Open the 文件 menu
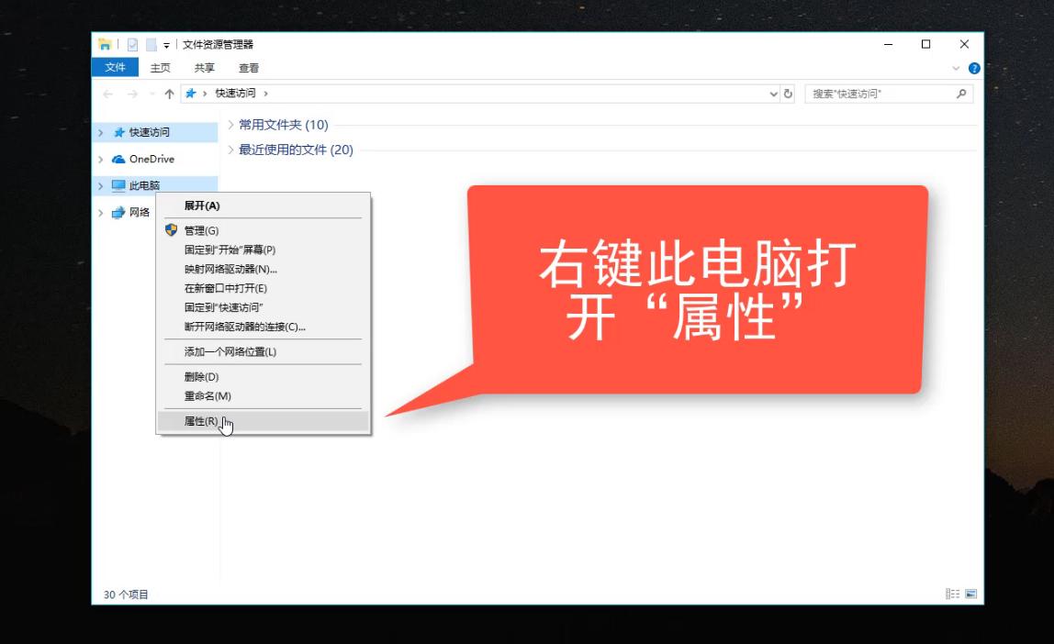Image resolution: width=1054 pixels, height=644 pixels. pos(114,67)
